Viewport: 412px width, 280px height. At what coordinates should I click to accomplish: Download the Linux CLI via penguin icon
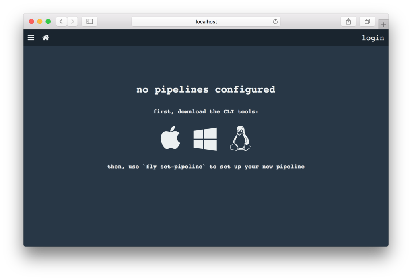240,138
